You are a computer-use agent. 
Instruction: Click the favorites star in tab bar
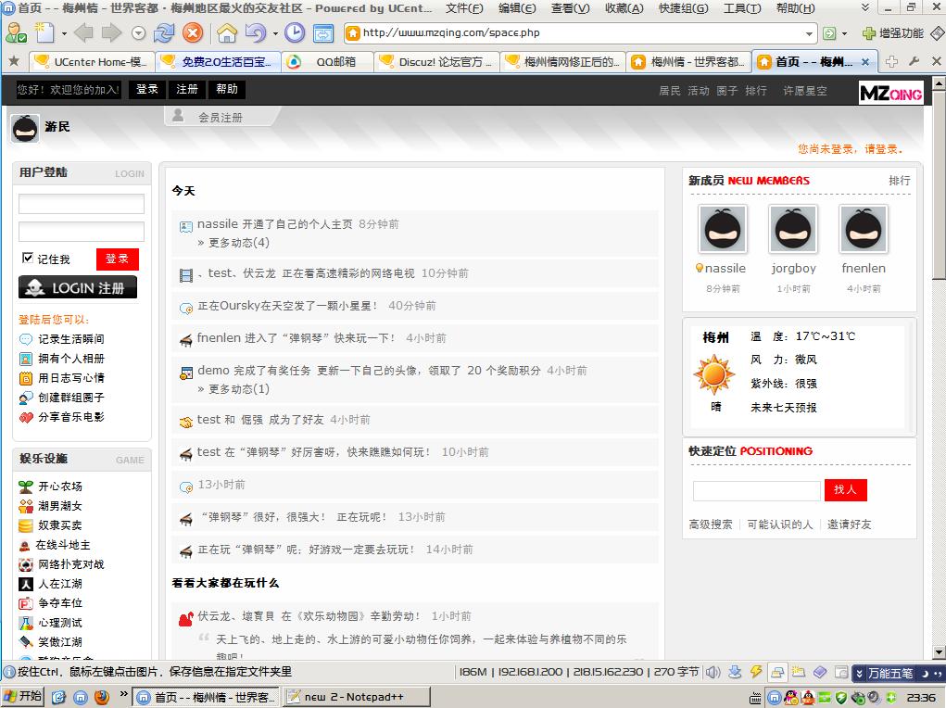tap(14, 61)
